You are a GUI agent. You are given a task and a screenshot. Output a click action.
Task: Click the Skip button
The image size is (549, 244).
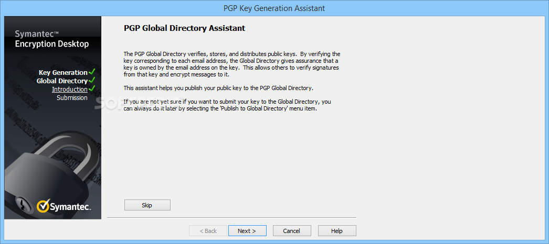coord(147,205)
